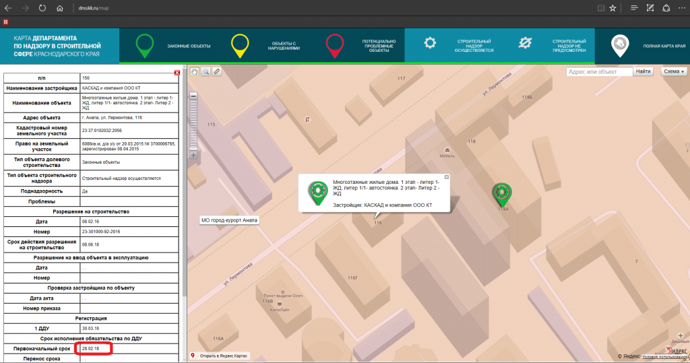
Task: Open reading view icon
Action: [x=601, y=8]
